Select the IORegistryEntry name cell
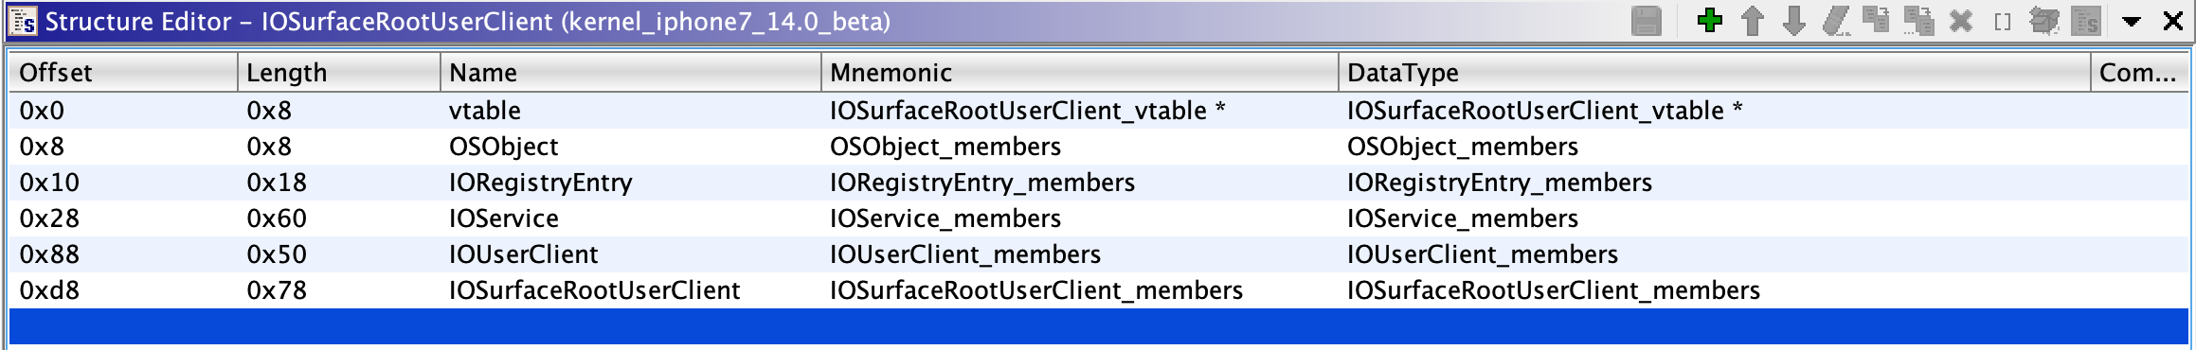Image resolution: width=2196 pixels, height=350 pixels. [x=631, y=183]
